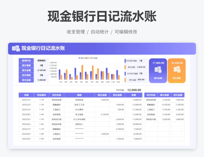Image resolution: width=204 pixels, height=157 pixels.
Task: Click the orange marker beside 借方金额 1,800.00
Action: pyautogui.click(x=125, y=67)
